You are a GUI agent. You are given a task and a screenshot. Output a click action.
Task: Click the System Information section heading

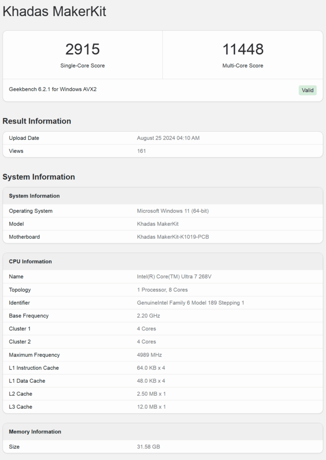pos(39,177)
